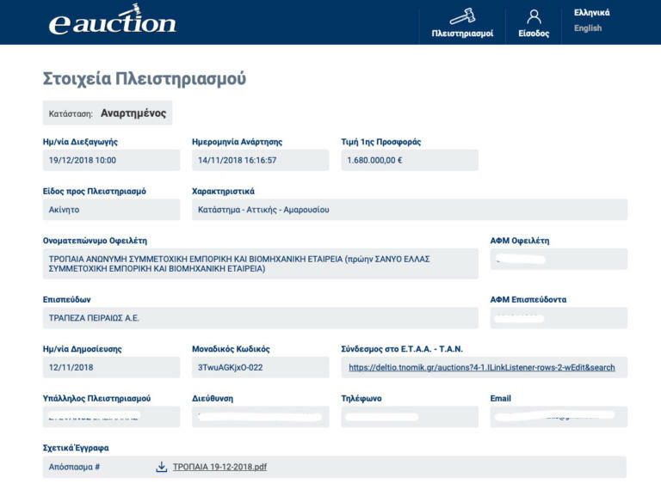
Task: Click the Χαρακτηριστικά field showing Κατάστημα
Action: tap(409, 210)
